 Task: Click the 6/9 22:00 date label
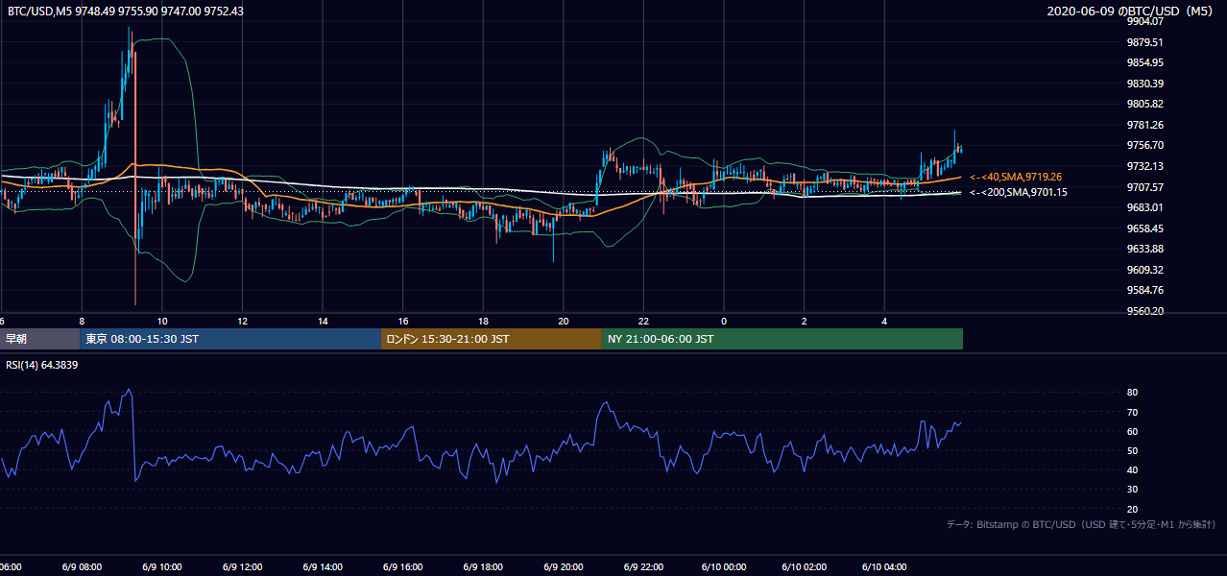point(643,567)
